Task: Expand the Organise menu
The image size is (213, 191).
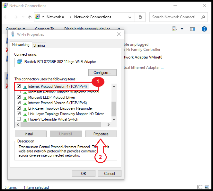Action: coord(15,29)
